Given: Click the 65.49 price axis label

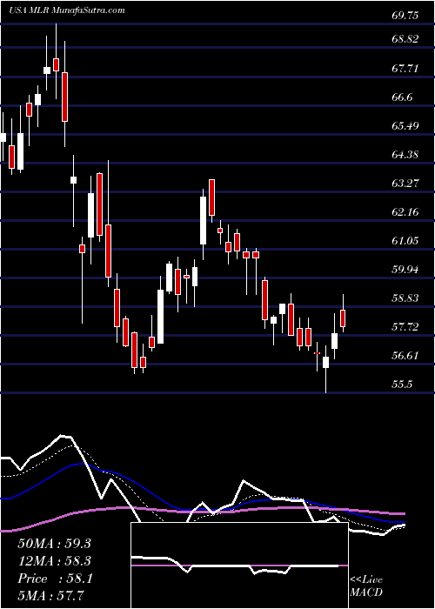Looking at the screenshot, I should click(x=405, y=126).
